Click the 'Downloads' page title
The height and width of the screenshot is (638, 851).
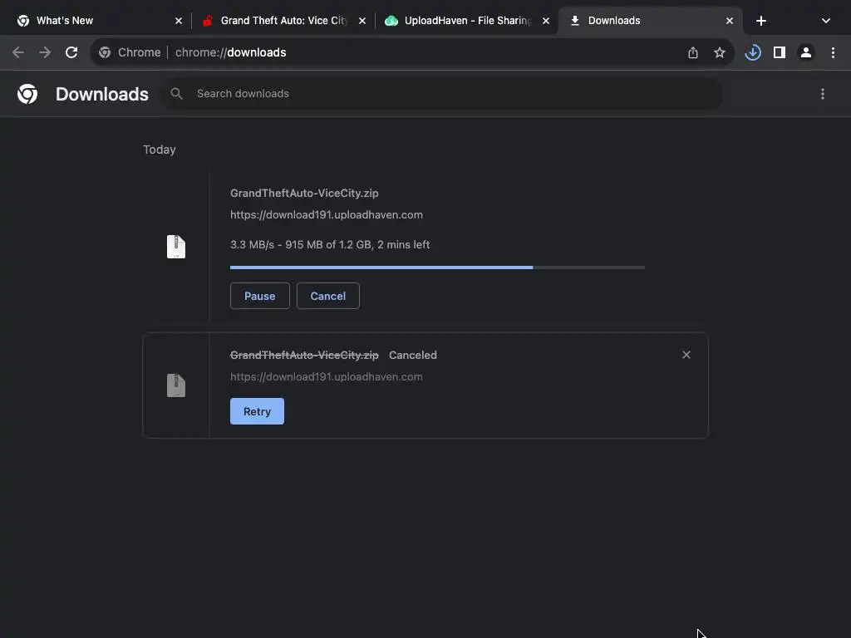point(102,94)
